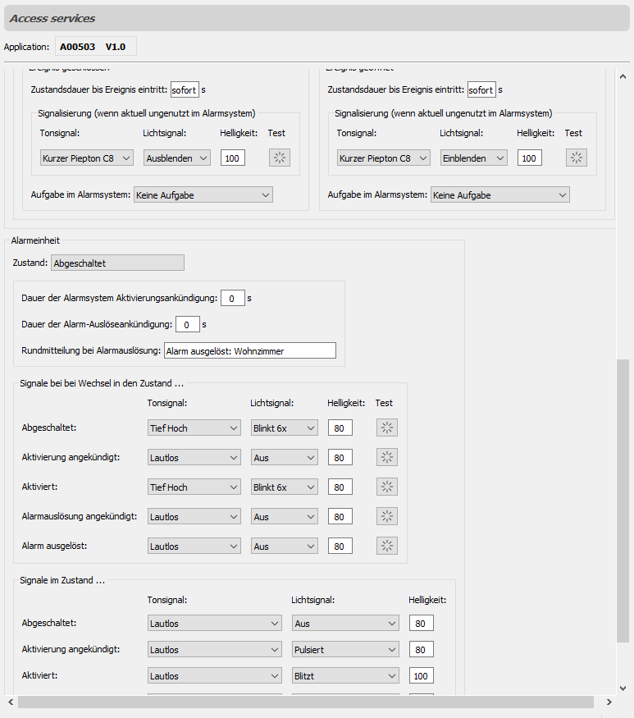Click the Application A00503 V1.0 field

click(x=96, y=46)
